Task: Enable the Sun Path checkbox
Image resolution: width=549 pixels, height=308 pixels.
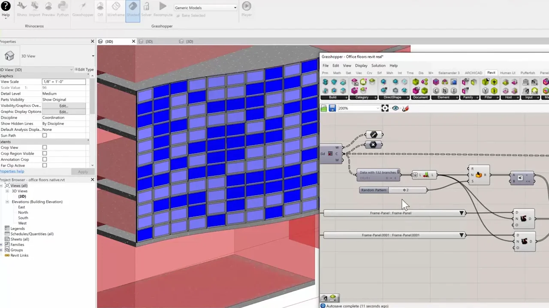Action: 45,136
